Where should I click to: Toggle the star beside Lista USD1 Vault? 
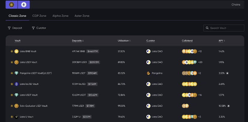[x=12, y=62]
